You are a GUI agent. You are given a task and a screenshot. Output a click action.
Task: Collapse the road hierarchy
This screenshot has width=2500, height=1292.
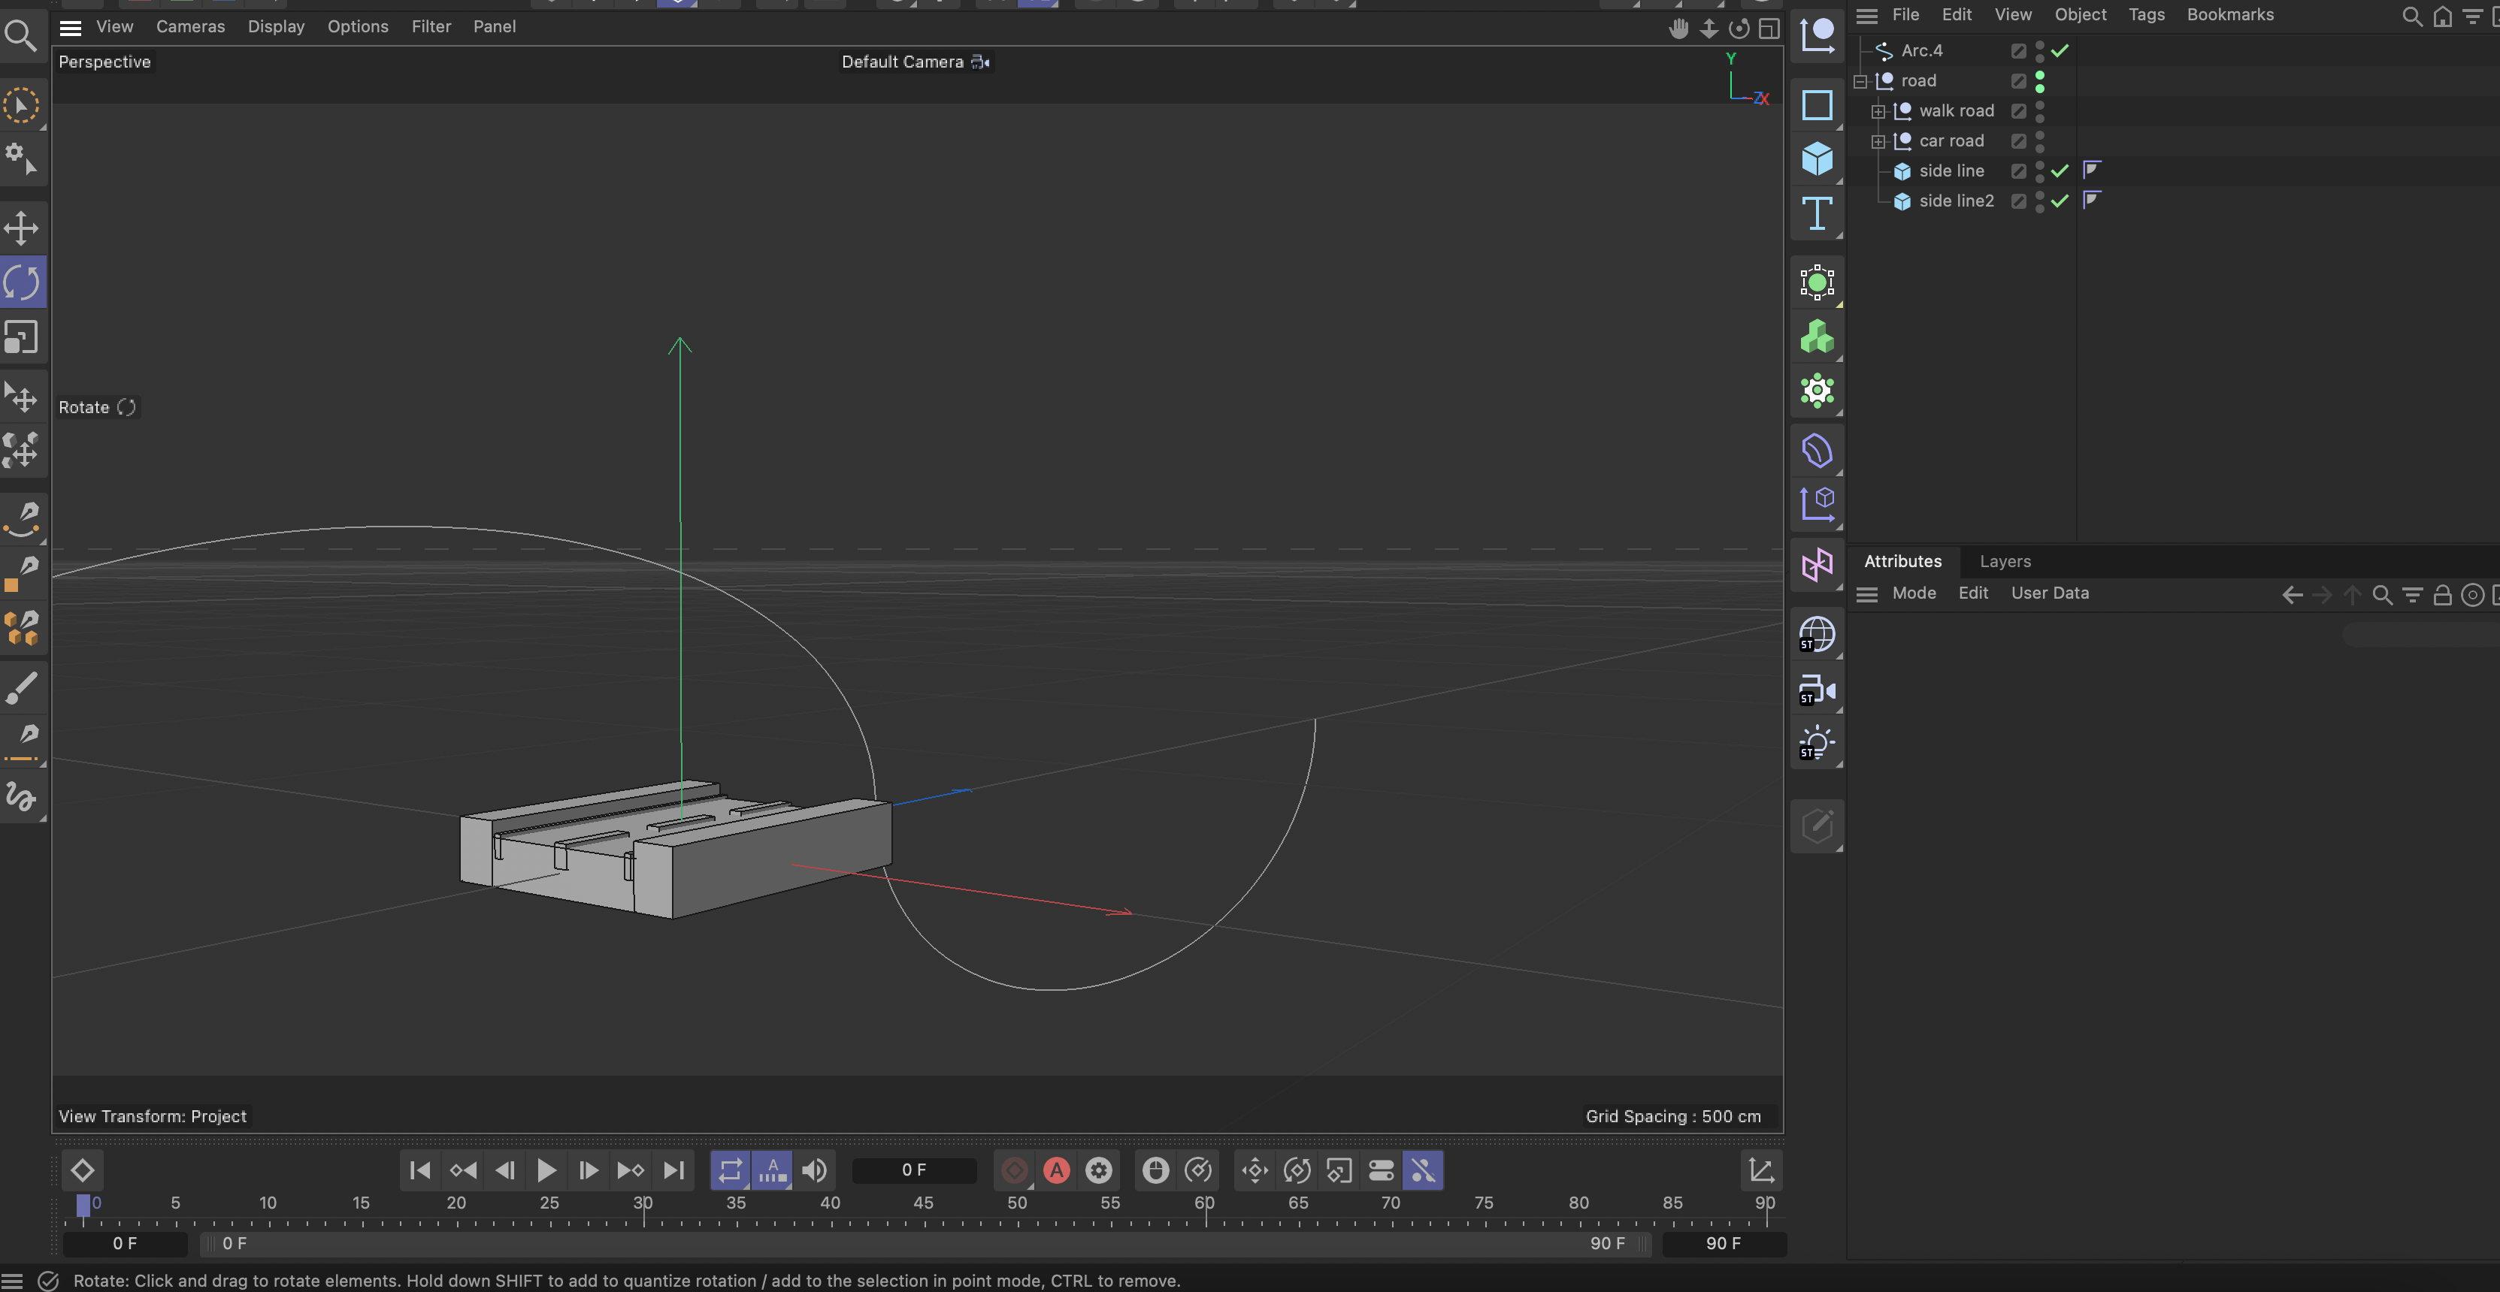point(1860,81)
